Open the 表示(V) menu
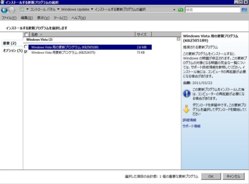The height and width of the screenshot is (184, 249). pyautogui.click(x=43, y=18)
